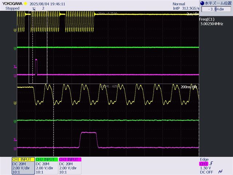Image resolution: width=233 pixels, height=175 pixels.
Task: Click the 200ns/div zoom timebase label
Action: [x=189, y=87]
